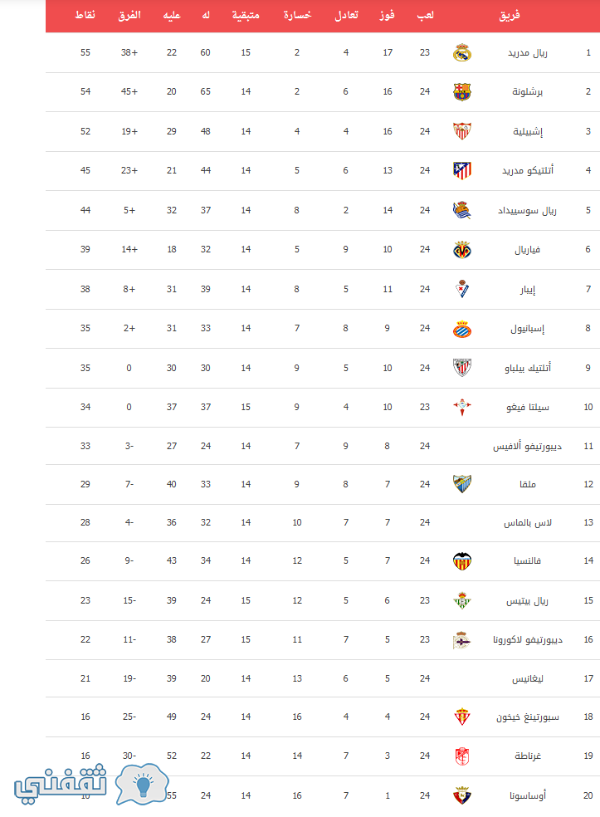Open the Real Sociedad crest icon
Viewport: 600px width, 817px height.
click(462, 210)
